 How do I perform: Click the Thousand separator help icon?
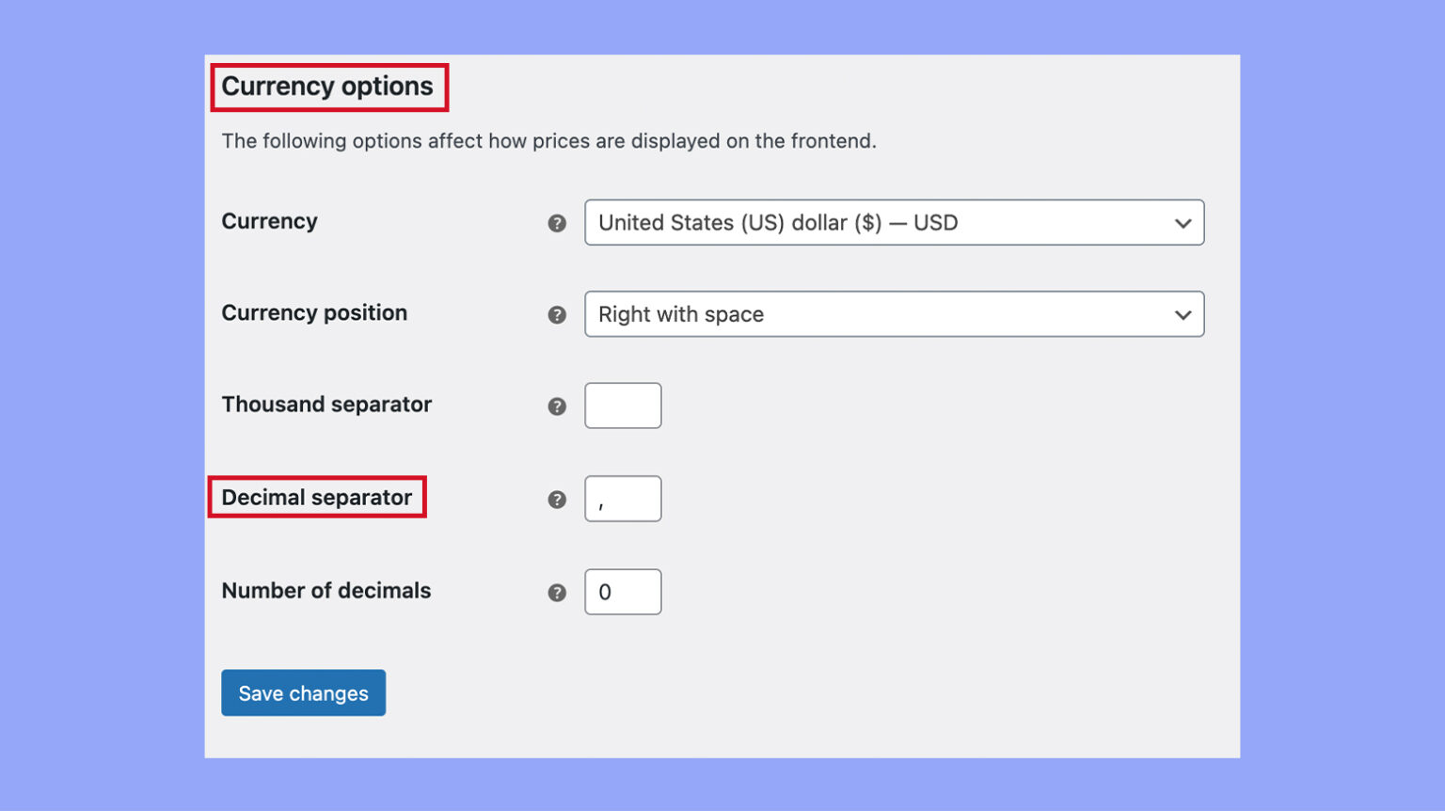pyautogui.click(x=557, y=406)
